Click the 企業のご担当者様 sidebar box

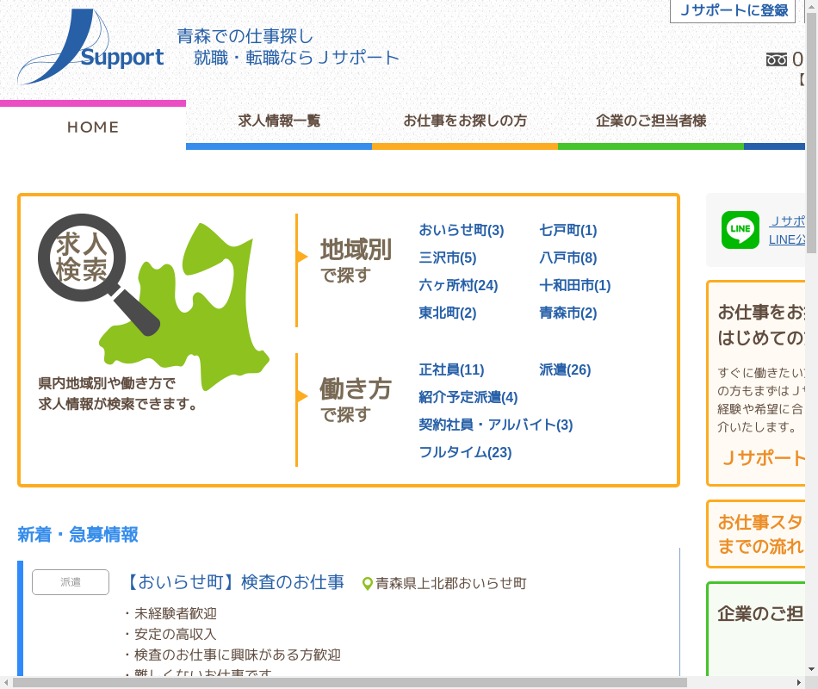click(757, 629)
